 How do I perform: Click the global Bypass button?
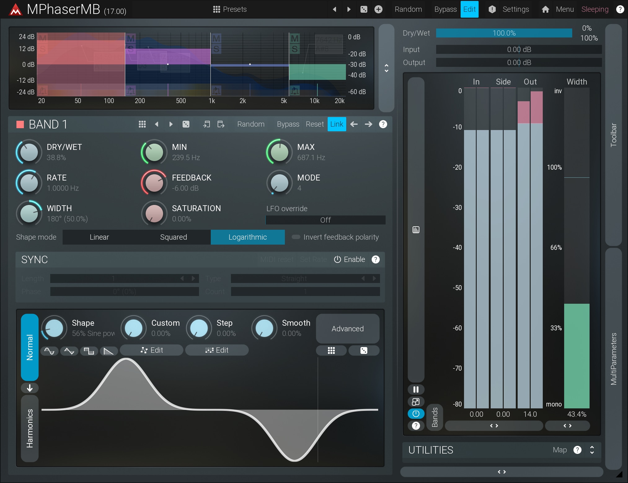(x=445, y=9)
